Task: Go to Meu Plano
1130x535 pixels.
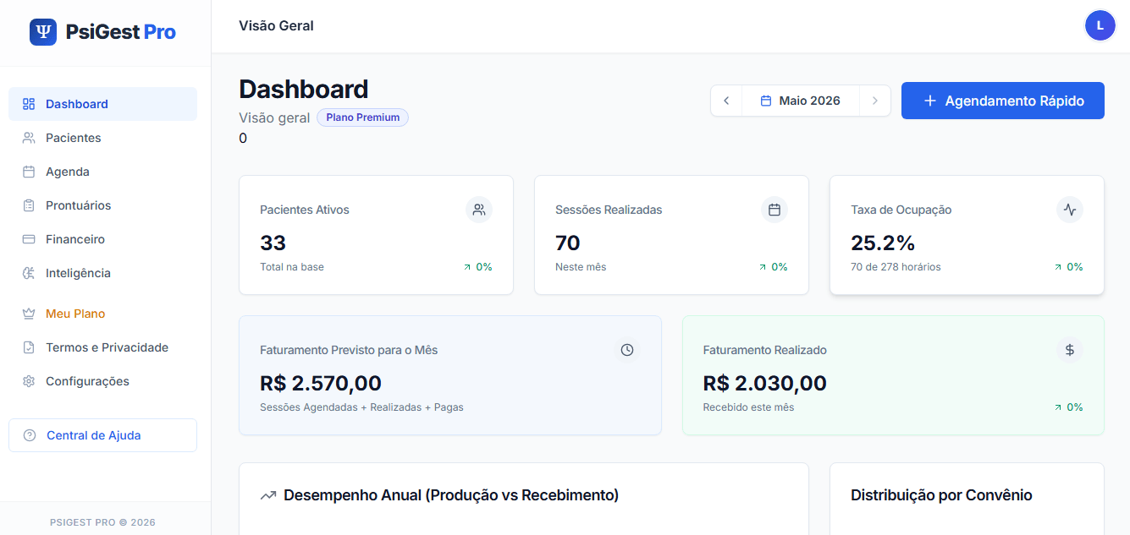Action: (102, 314)
